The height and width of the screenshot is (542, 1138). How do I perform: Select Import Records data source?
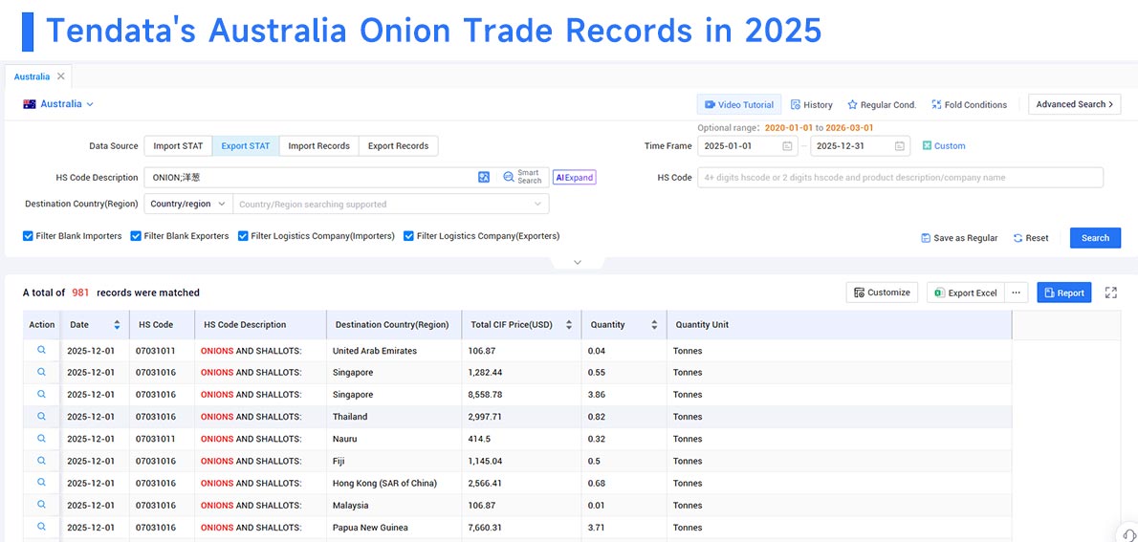click(x=318, y=146)
